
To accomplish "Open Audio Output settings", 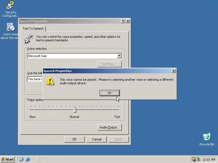I will pyautogui.click(x=110, y=127).
